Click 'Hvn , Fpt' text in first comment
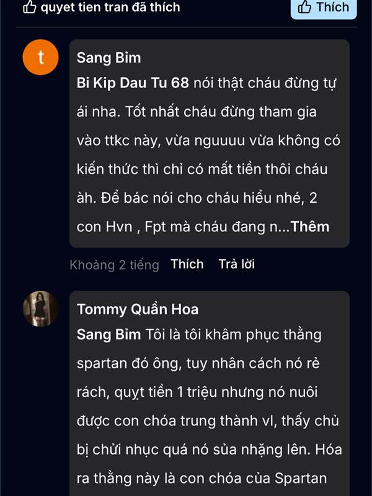The height and width of the screenshot is (496, 372). (x=129, y=226)
